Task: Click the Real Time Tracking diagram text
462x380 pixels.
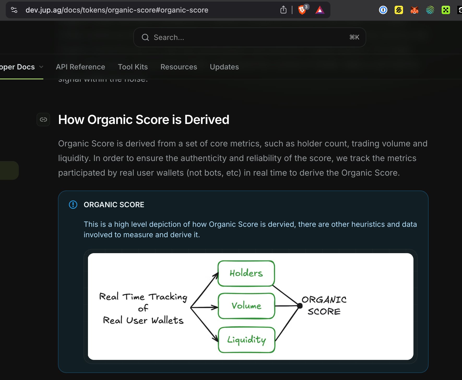Action: pyautogui.click(x=143, y=308)
